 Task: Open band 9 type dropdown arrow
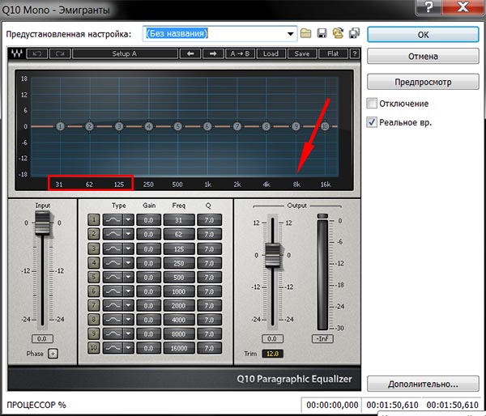pyautogui.click(x=128, y=333)
